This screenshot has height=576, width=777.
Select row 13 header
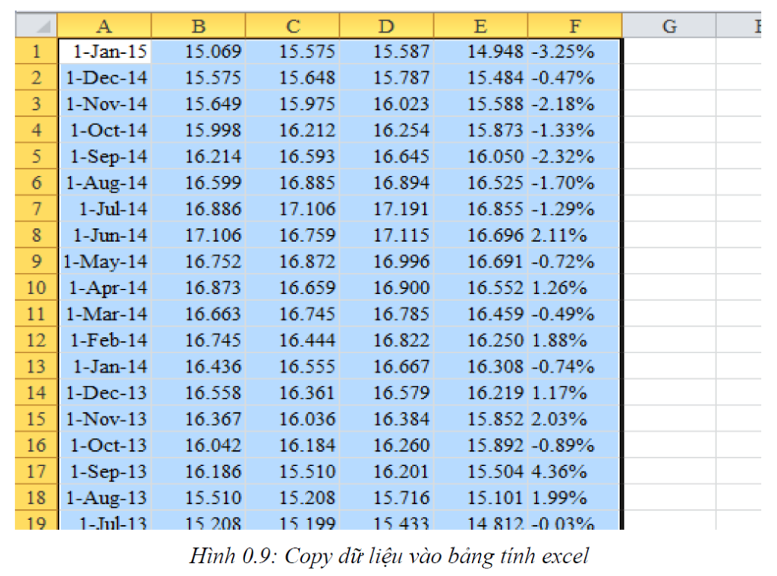36,367
